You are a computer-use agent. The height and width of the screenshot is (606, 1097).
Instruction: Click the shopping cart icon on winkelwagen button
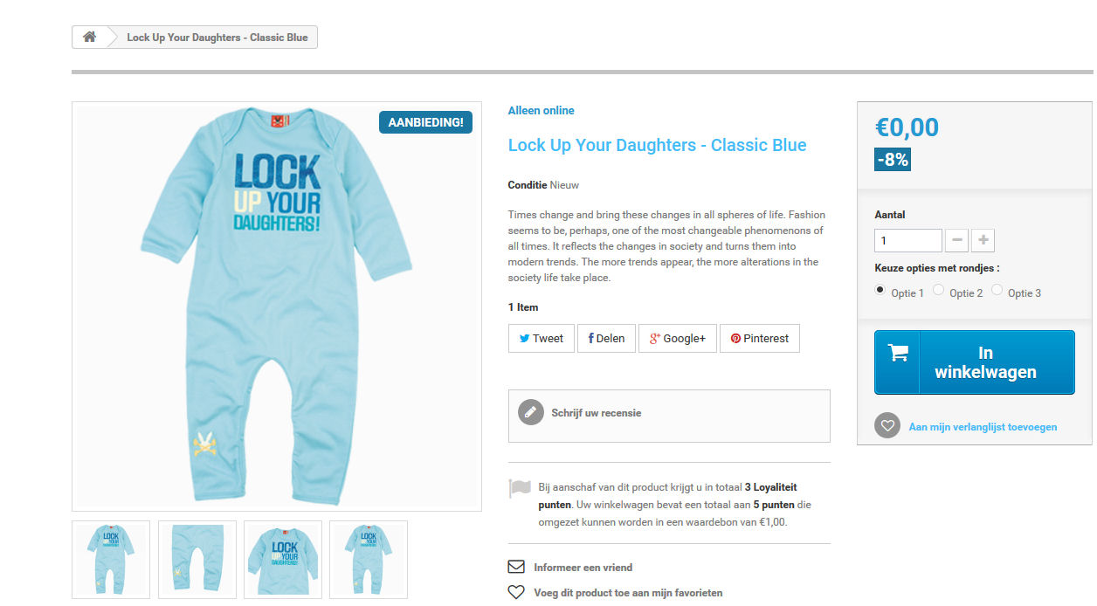pyautogui.click(x=898, y=352)
